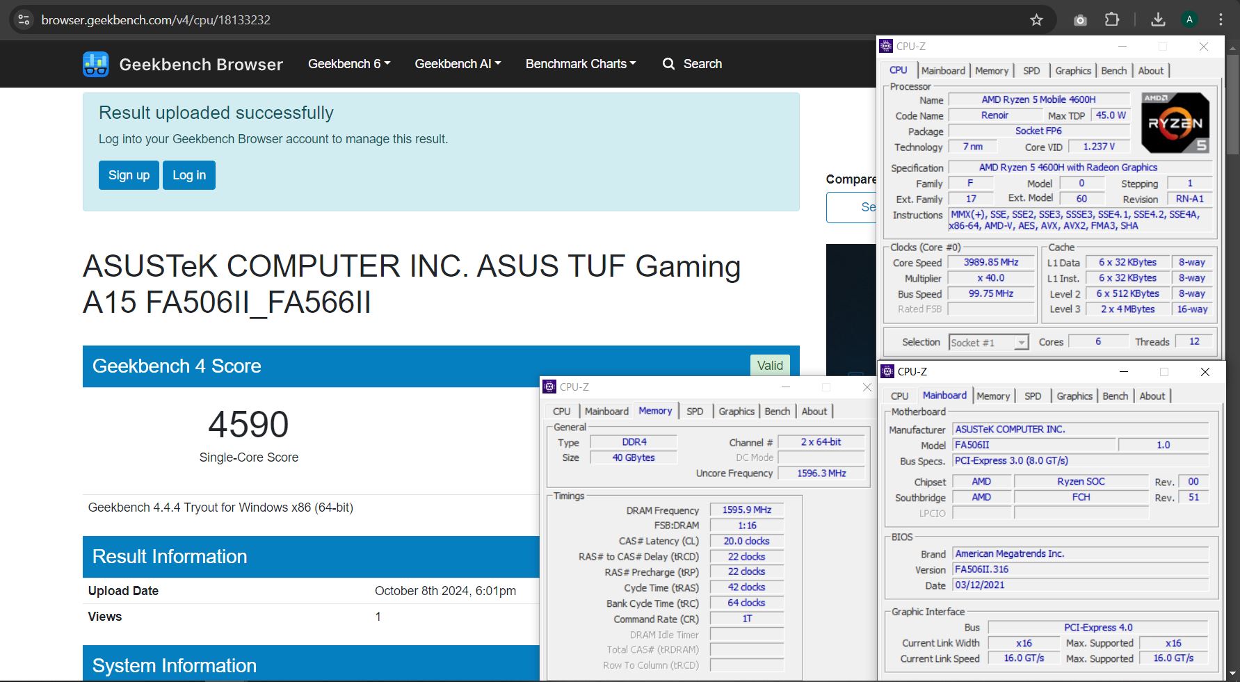Open SPD tab in the CPU-Z processor window
The height and width of the screenshot is (682, 1240).
[x=1031, y=71]
